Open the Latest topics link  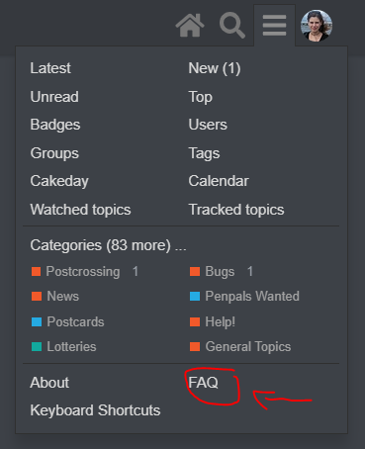pyautogui.click(x=50, y=68)
